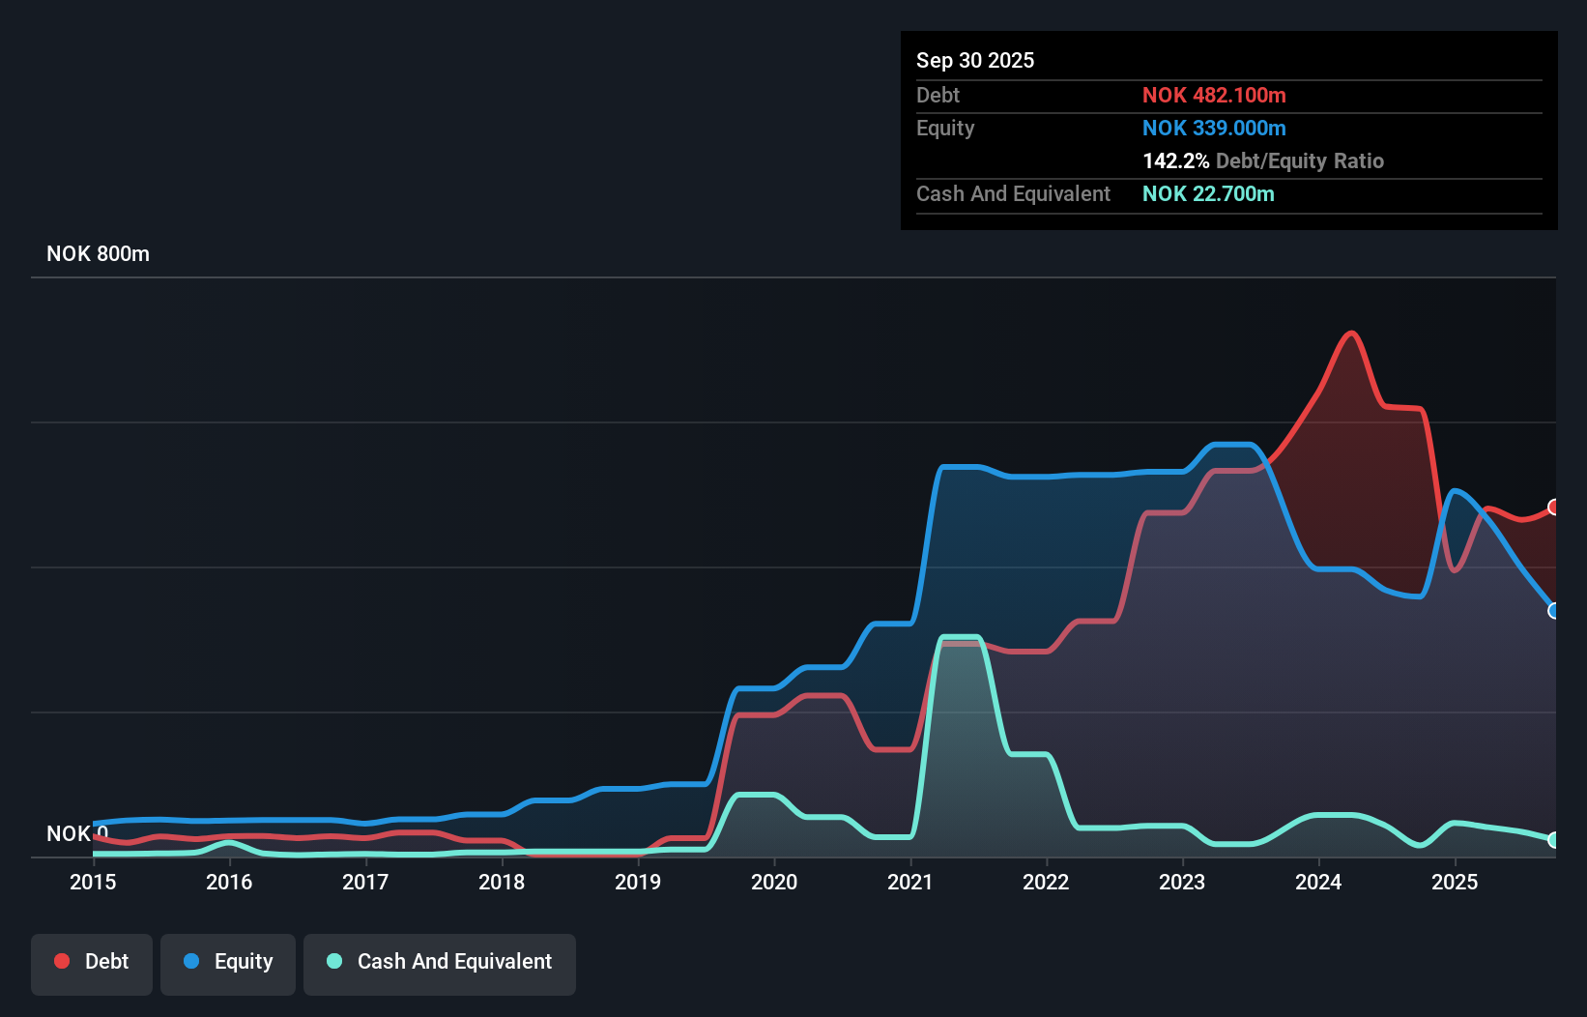
Task: Expand the Debt/Equity Ratio row details
Action: click(1263, 160)
